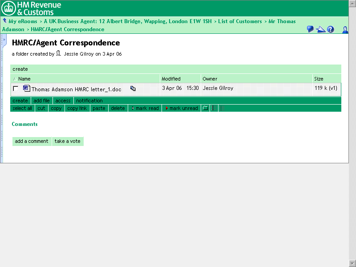The width and height of the screenshot is (356, 267).
Task: Click the paper plane send icon
Action: pyautogui.click(x=320, y=29)
